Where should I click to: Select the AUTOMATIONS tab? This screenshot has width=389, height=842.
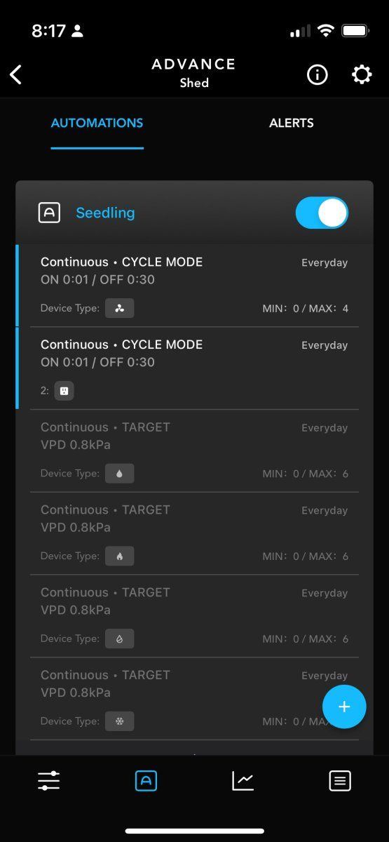point(97,123)
